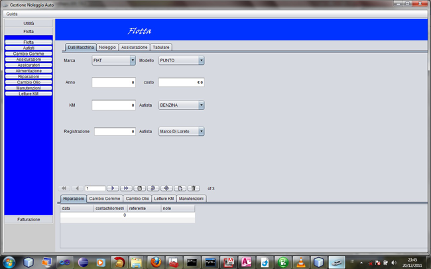Advance to the next record
The image size is (431, 269).
[113, 188]
